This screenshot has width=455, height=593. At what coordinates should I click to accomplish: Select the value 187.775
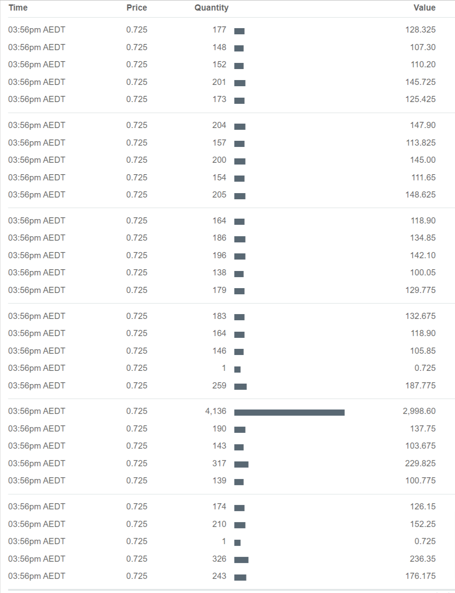click(x=420, y=386)
